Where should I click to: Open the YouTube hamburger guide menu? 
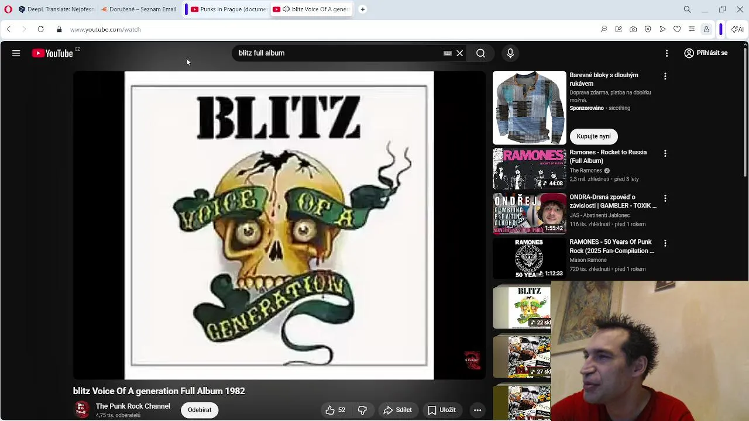pyautogui.click(x=16, y=53)
